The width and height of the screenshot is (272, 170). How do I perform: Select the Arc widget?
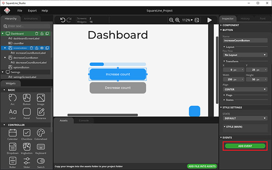click(13, 99)
